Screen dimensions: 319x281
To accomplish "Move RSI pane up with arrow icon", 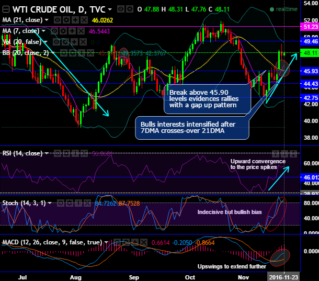I will [x=276, y=154].
